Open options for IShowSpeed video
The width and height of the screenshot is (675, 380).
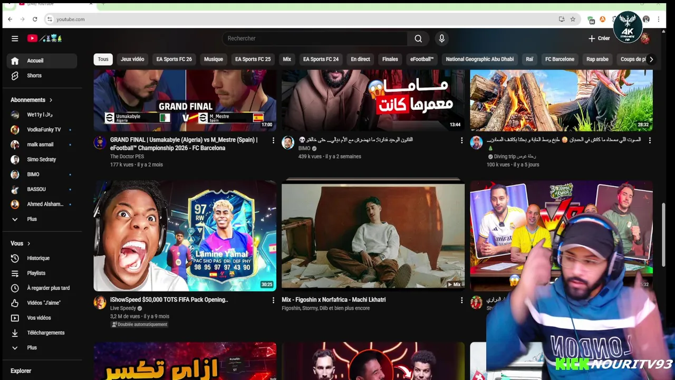273,300
